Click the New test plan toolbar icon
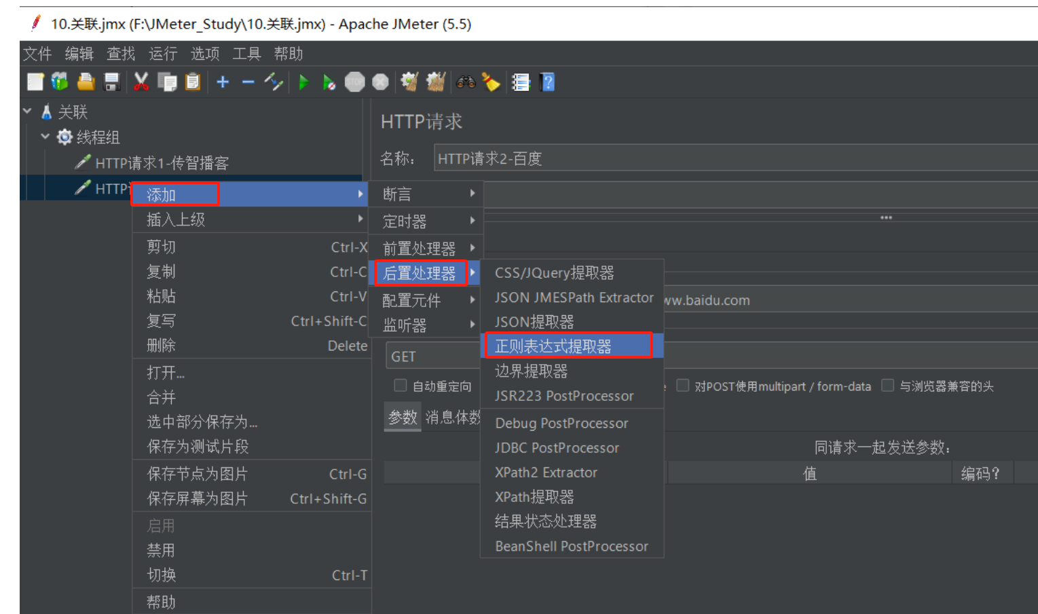 [x=35, y=82]
